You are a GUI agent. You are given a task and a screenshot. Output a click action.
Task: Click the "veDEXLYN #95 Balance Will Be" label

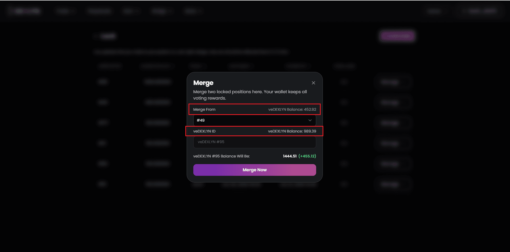tap(221, 156)
